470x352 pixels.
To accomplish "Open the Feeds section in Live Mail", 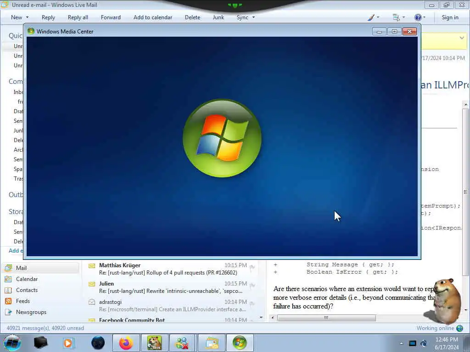I will pyautogui.click(x=23, y=301).
